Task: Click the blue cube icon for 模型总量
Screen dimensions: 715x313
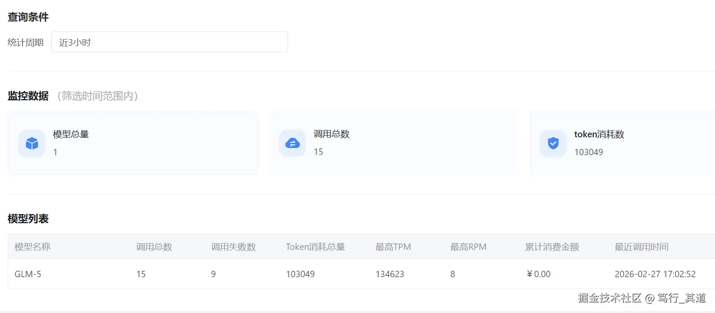Action: pos(32,143)
